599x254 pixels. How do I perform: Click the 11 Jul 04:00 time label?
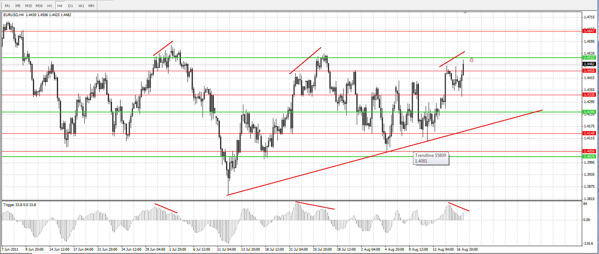click(226, 250)
